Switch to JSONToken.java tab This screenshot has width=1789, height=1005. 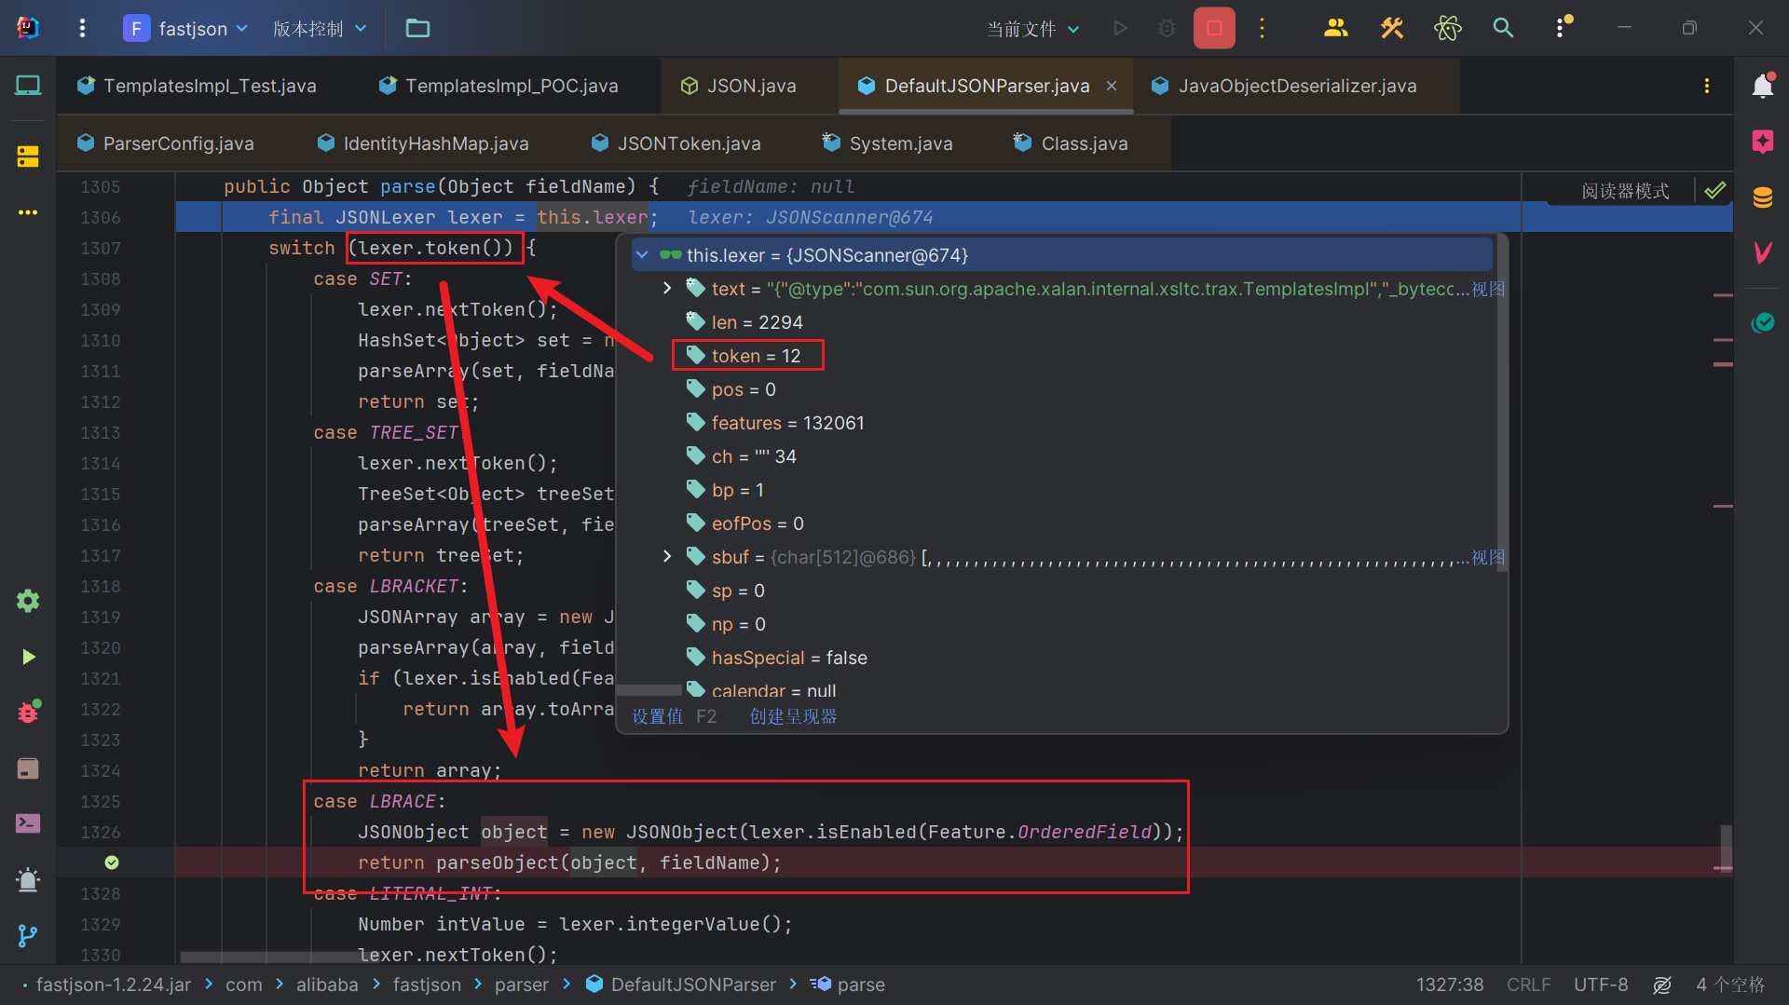676,143
